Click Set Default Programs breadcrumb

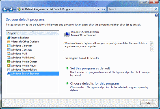pos(61,9)
